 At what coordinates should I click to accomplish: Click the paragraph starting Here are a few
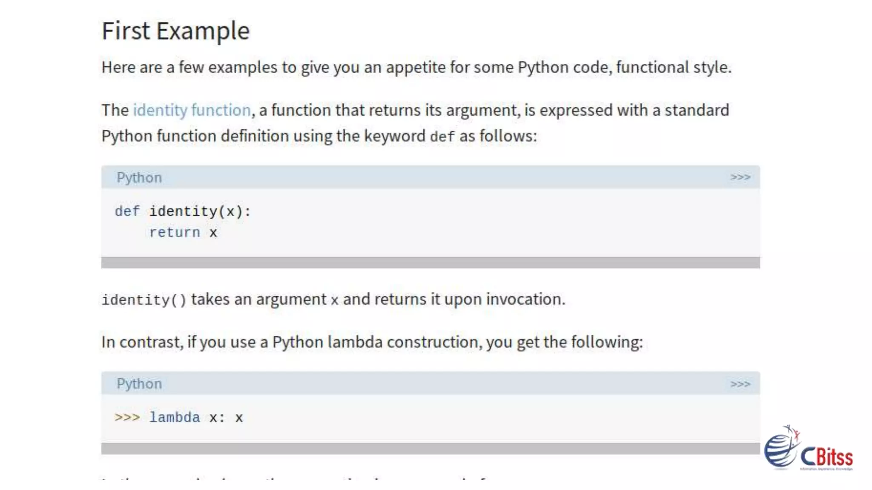point(416,67)
